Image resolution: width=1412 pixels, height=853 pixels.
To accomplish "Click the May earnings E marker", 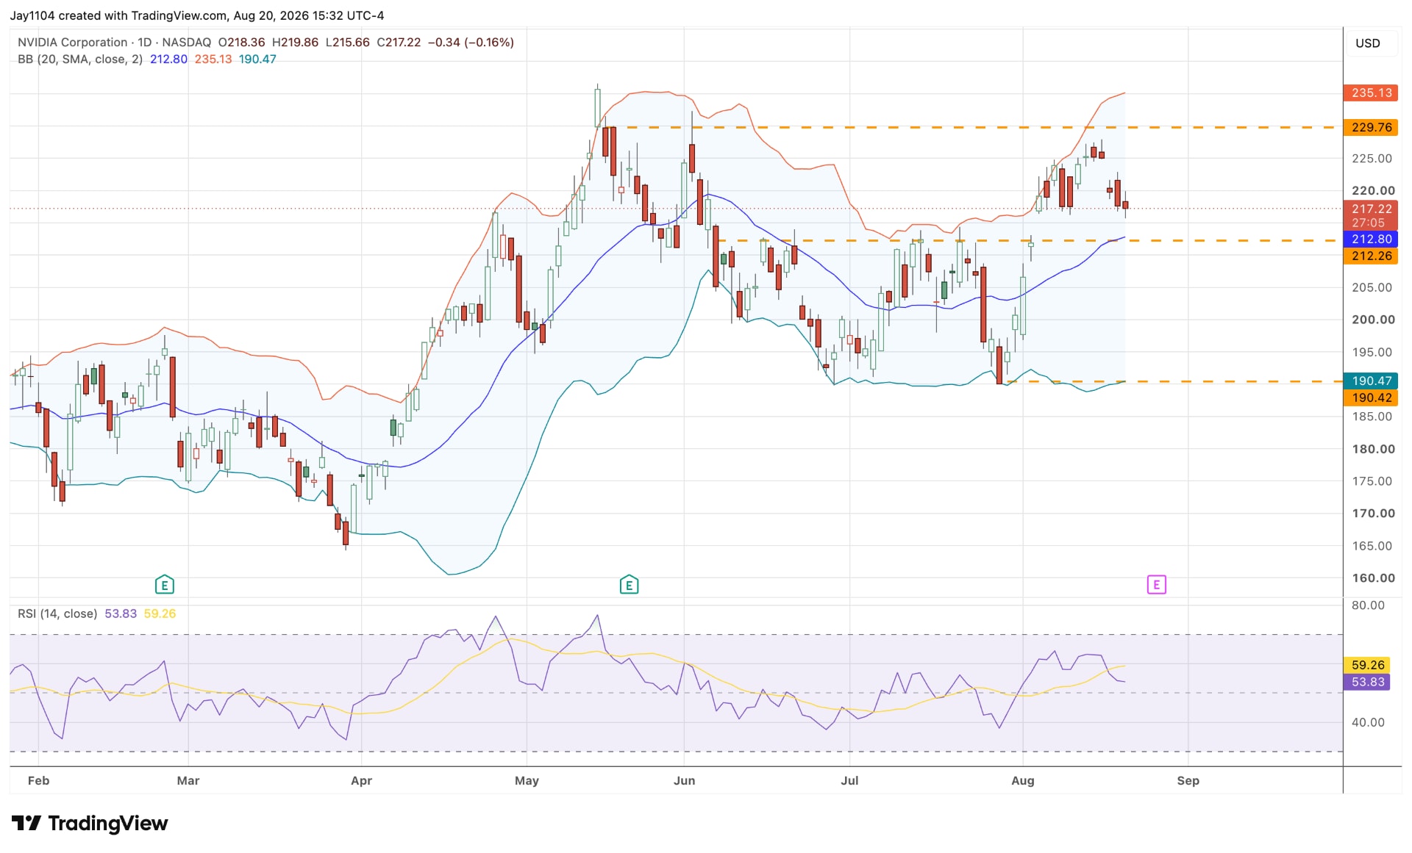I will (x=628, y=585).
